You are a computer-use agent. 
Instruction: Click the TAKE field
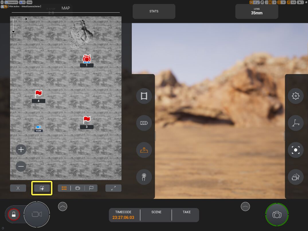coord(187,215)
